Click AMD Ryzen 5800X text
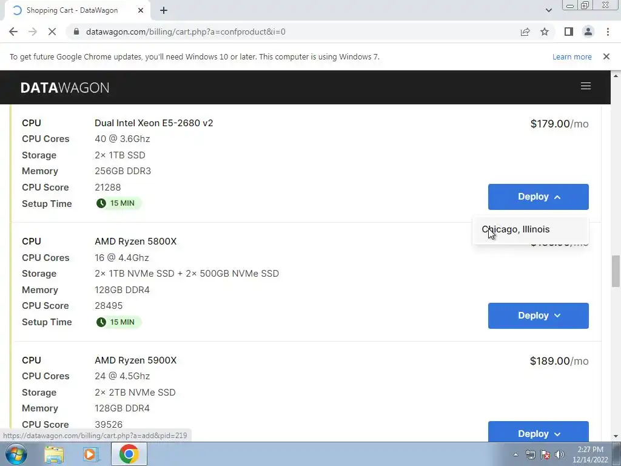This screenshot has width=621, height=466. [x=135, y=241]
